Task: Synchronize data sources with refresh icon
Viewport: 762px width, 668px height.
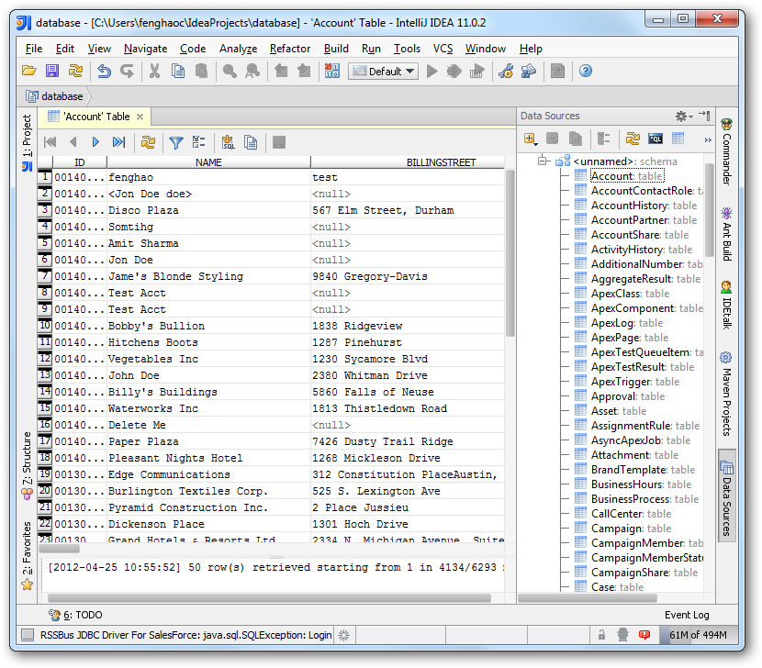Action: [x=633, y=139]
